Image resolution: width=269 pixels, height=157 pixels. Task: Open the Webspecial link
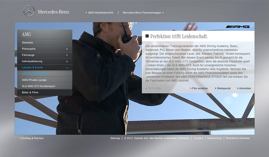[x=223, y=88]
